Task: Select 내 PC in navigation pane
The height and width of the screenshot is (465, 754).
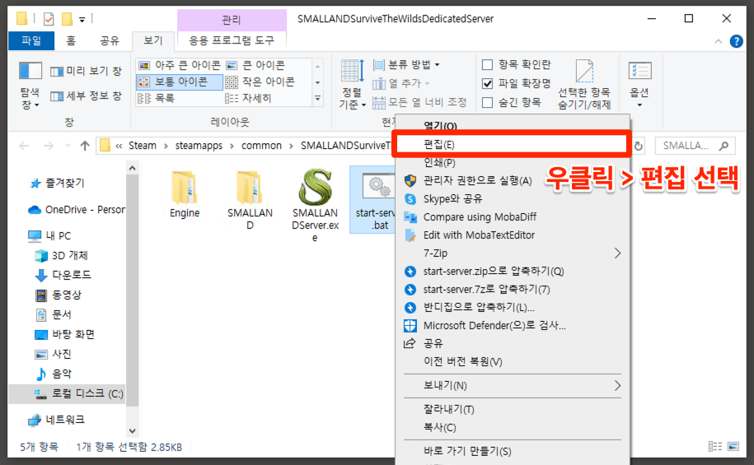Action: tap(50, 236)
